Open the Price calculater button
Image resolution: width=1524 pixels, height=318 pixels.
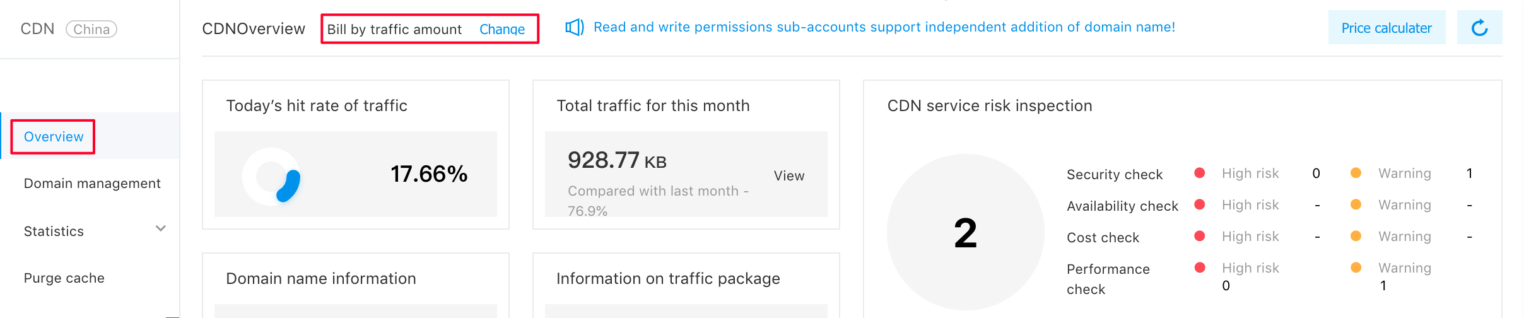tap(1386, 28)
